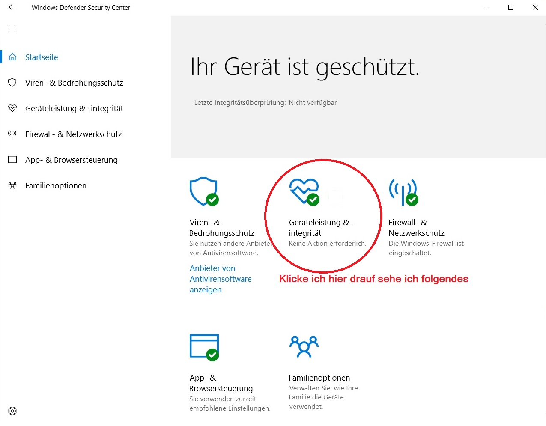
Task: Click the tile heading Familienoptionen
Action: (319, 378)
